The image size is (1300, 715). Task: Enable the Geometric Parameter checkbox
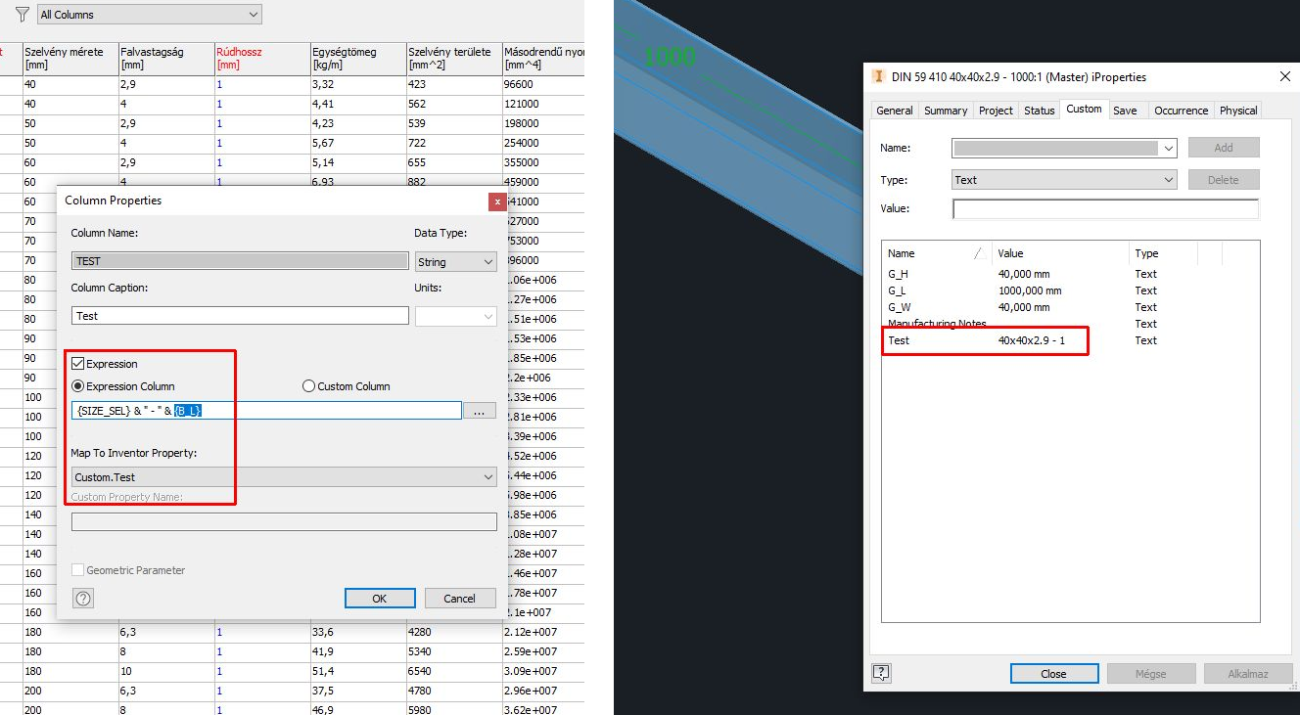click(x=77, y=569)
